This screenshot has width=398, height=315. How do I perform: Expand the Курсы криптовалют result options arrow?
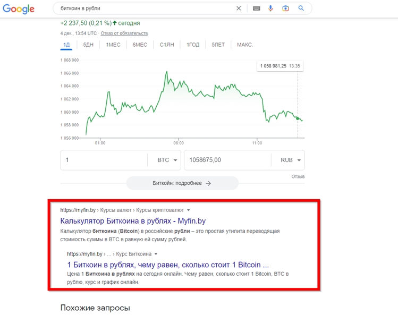click(189, 210)
